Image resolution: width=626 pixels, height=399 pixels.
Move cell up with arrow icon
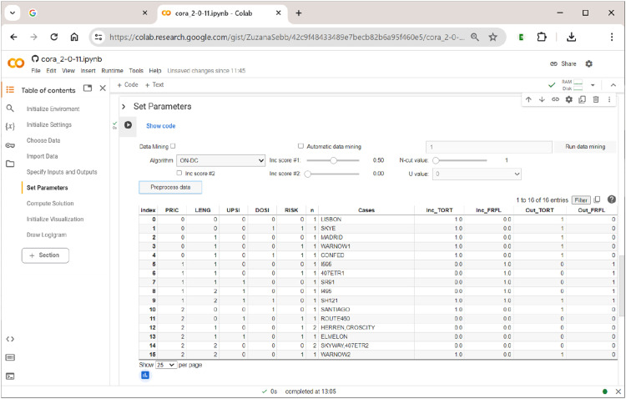click(x=528, y=99)
